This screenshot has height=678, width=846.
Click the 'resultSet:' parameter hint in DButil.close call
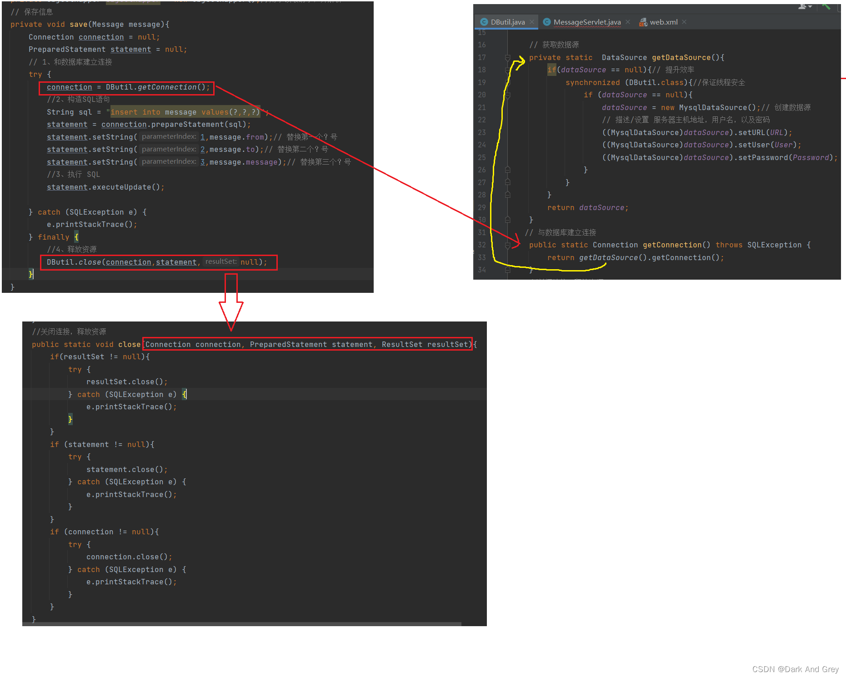[x=220, y=261]
